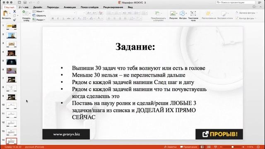Click the Create Slide (Создать слайд) icon
265x149 pixels.
tap(25, 13)
